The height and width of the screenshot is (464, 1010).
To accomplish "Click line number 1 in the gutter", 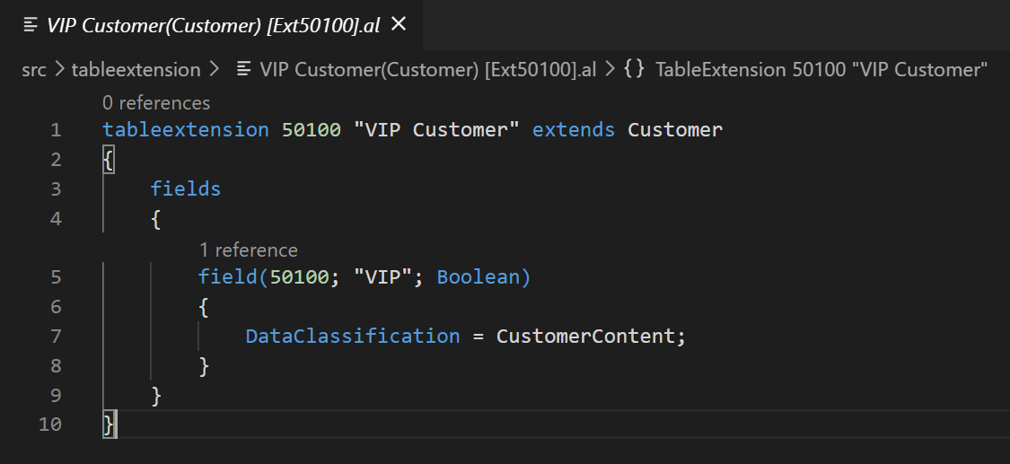I will point(56,130).
